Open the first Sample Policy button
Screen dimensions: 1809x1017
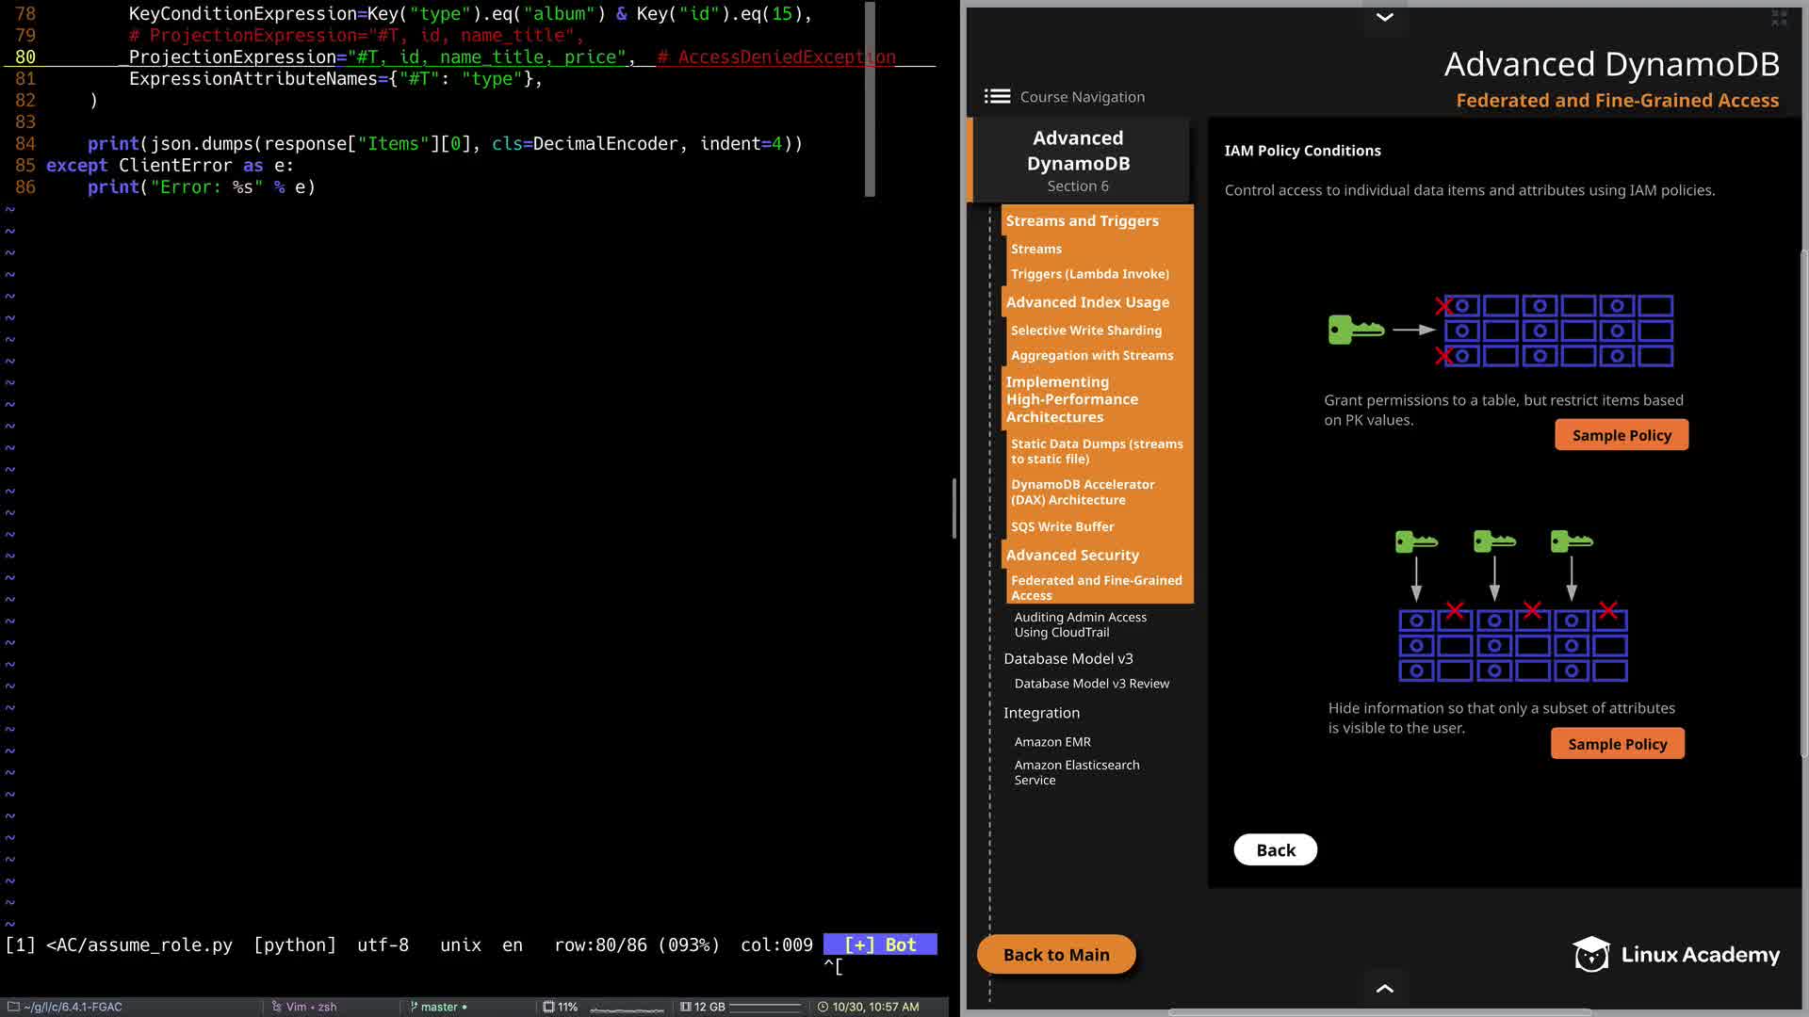click(x=1621, y=435)
